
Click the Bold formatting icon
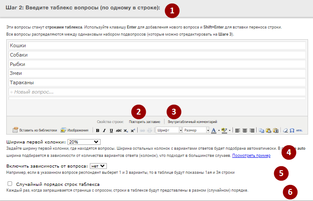(97, 130)
